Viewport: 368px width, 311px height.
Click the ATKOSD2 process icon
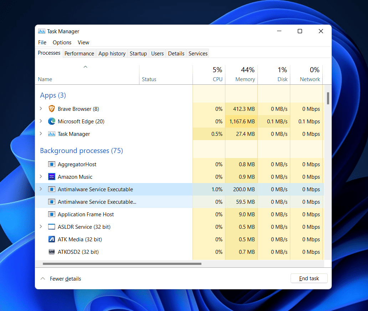pos(52,252)
